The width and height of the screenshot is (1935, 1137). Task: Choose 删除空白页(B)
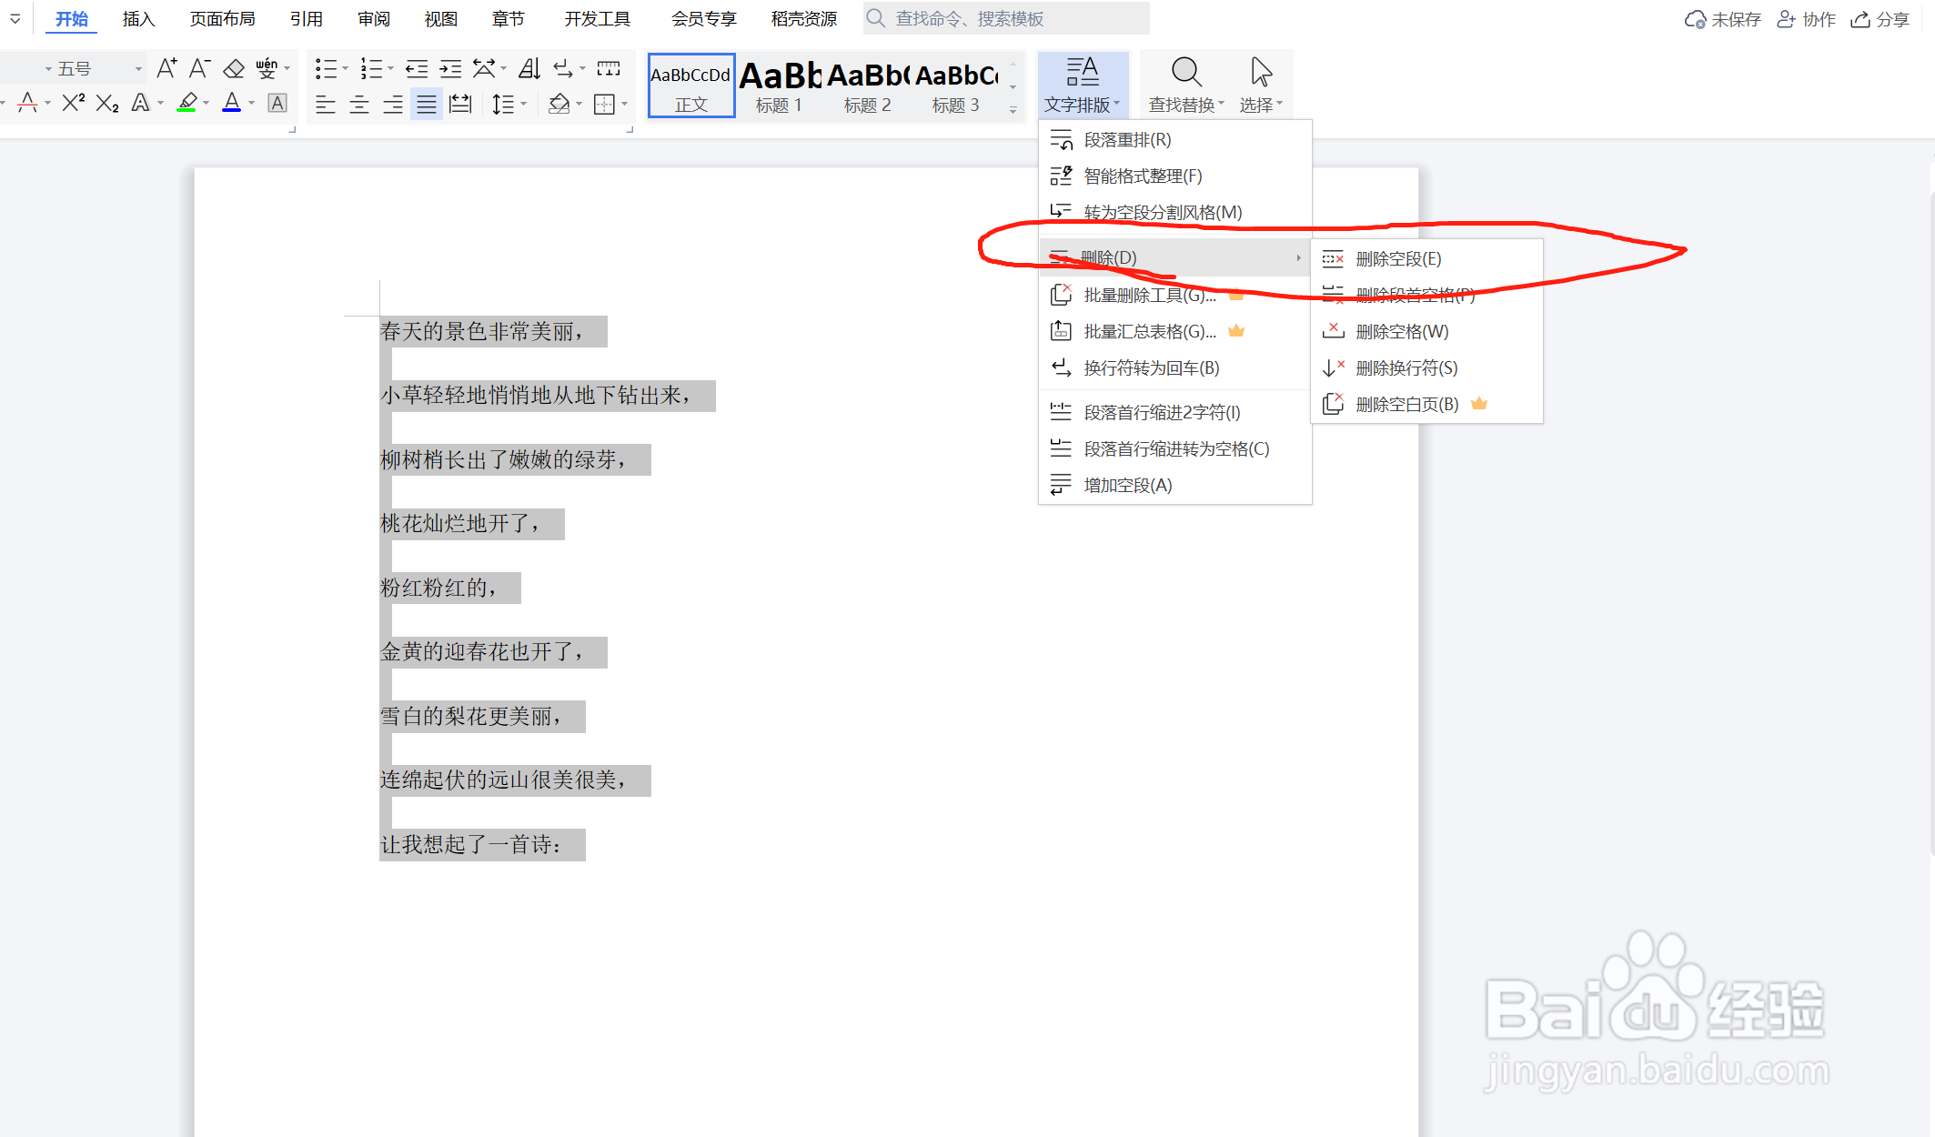coord(1426,405)
